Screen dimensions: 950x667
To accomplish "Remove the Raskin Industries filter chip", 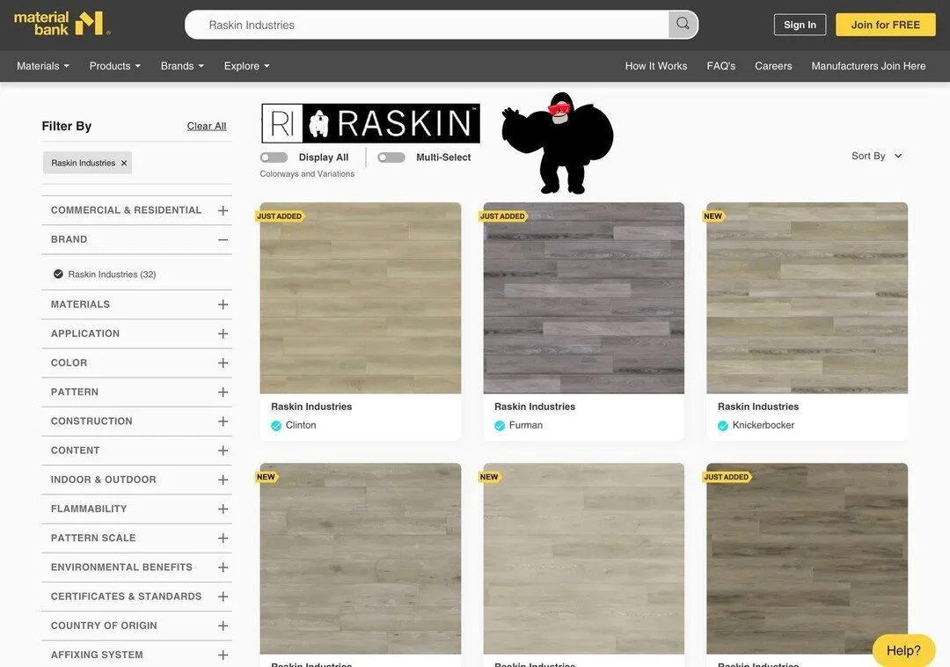I will click(124, 163).
